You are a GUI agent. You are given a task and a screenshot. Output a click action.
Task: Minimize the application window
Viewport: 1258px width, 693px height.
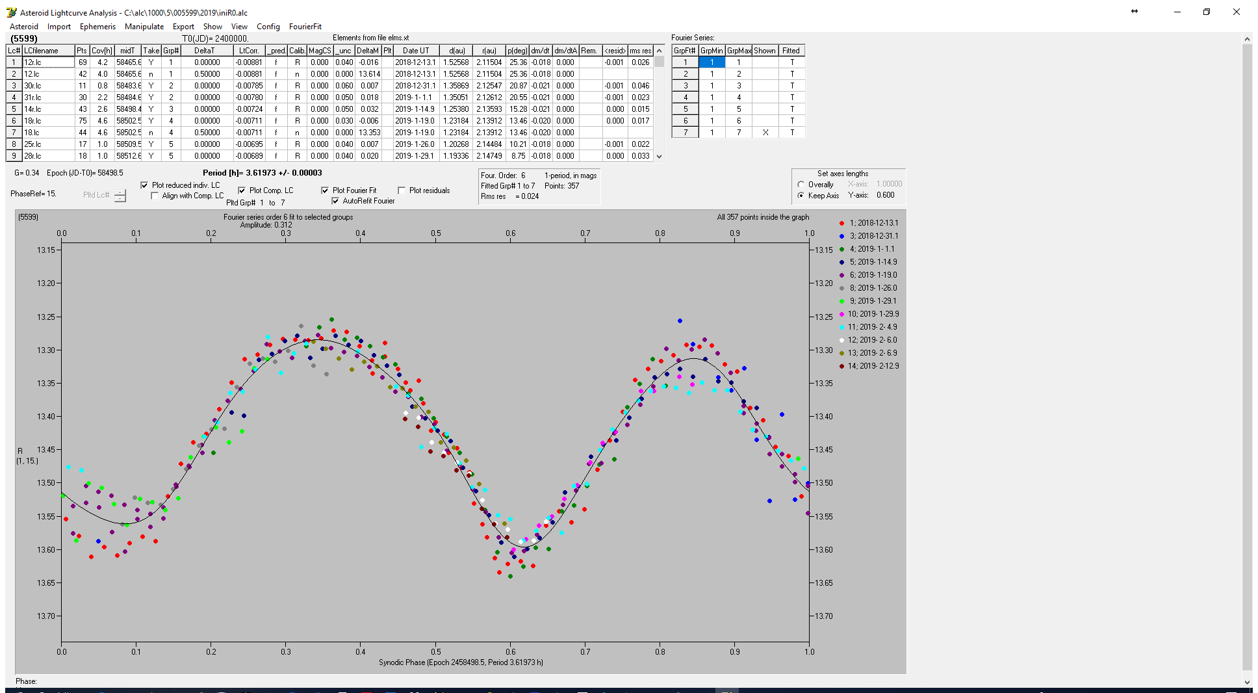click(1177, 12)
